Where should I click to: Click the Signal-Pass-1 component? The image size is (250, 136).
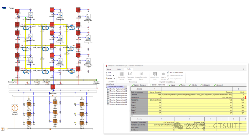click(53, 92)
